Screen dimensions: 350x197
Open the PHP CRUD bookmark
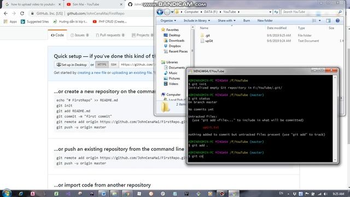tap(110, 22)
